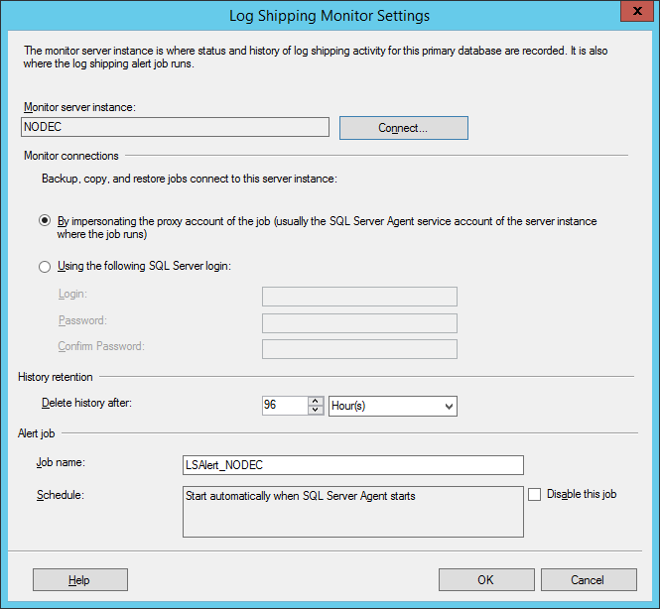This screenshot has width=660, height=609.
Task: Cancel the monitor settings dialog
Action: [589, 580]
